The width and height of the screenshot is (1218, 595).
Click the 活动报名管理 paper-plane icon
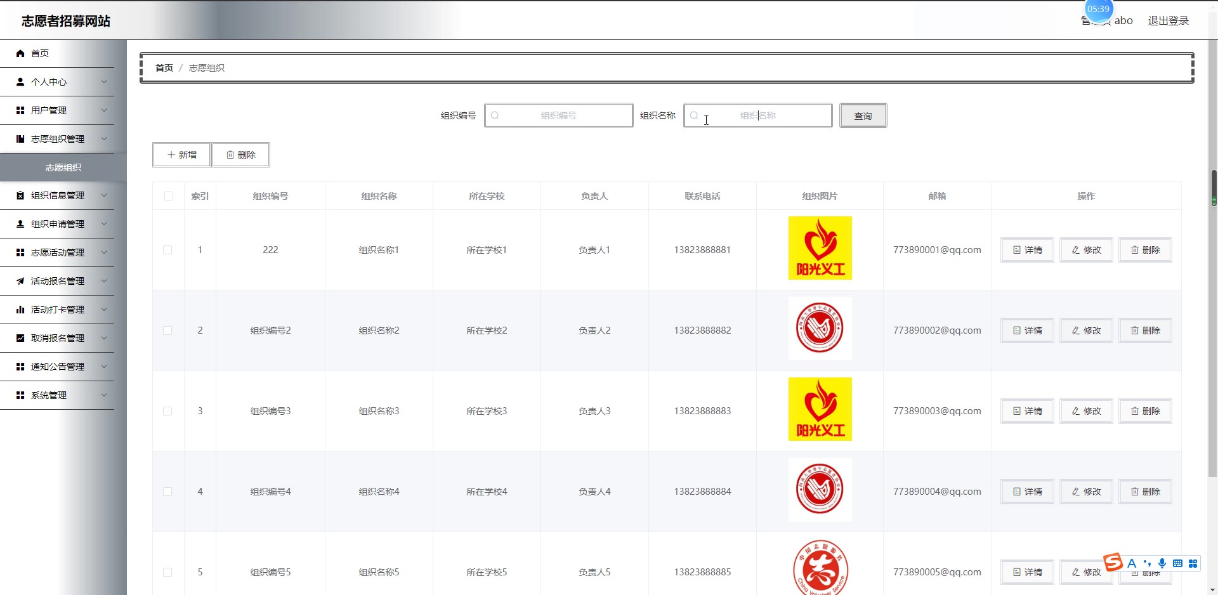20,281
